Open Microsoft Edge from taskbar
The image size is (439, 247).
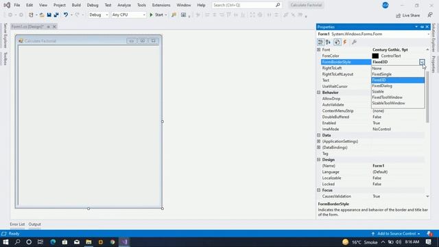(x=53, y=242)
